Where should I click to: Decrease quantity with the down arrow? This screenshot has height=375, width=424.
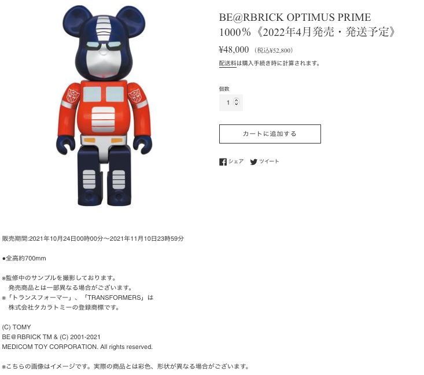[x=237, y=104]
